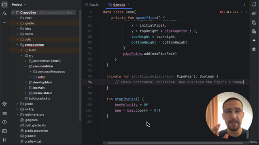The height and width of the screenshot is (145, 259).
Task: Expand the kotlin source folder
Action: coord(30,77)
